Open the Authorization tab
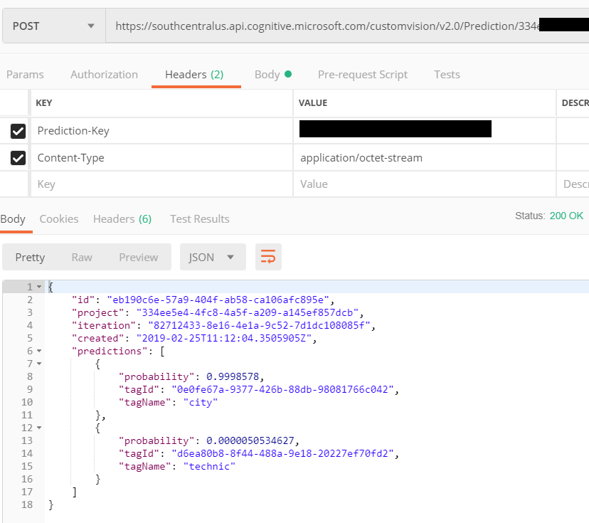The width and height of the screenshot is (589, 523). (104, 75)
